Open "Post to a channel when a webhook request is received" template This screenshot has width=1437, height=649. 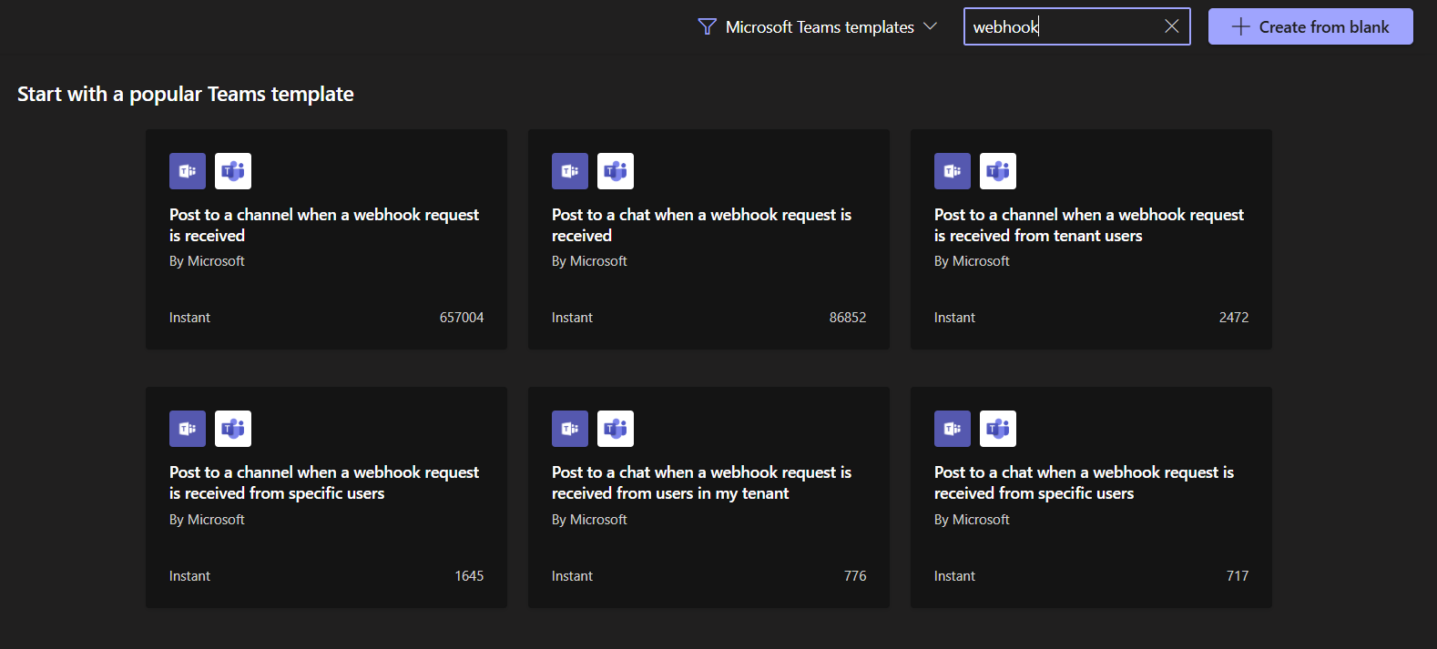324,225
